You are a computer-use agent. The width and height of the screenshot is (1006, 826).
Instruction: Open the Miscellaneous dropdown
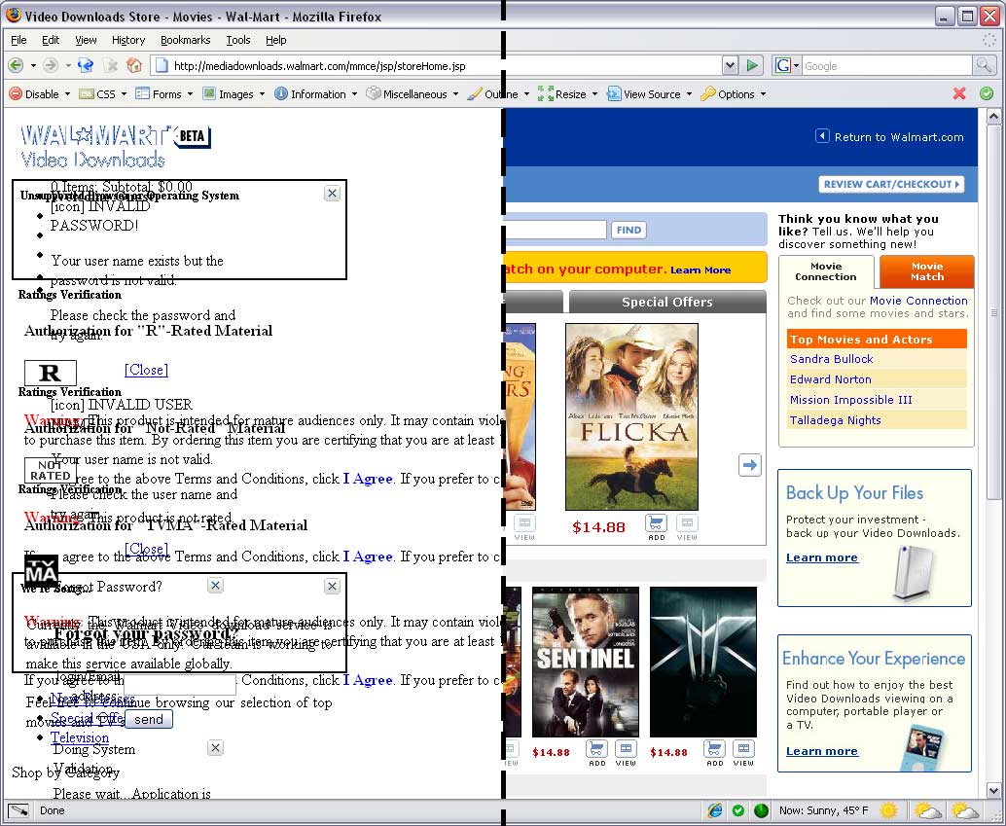click(413, 93)
